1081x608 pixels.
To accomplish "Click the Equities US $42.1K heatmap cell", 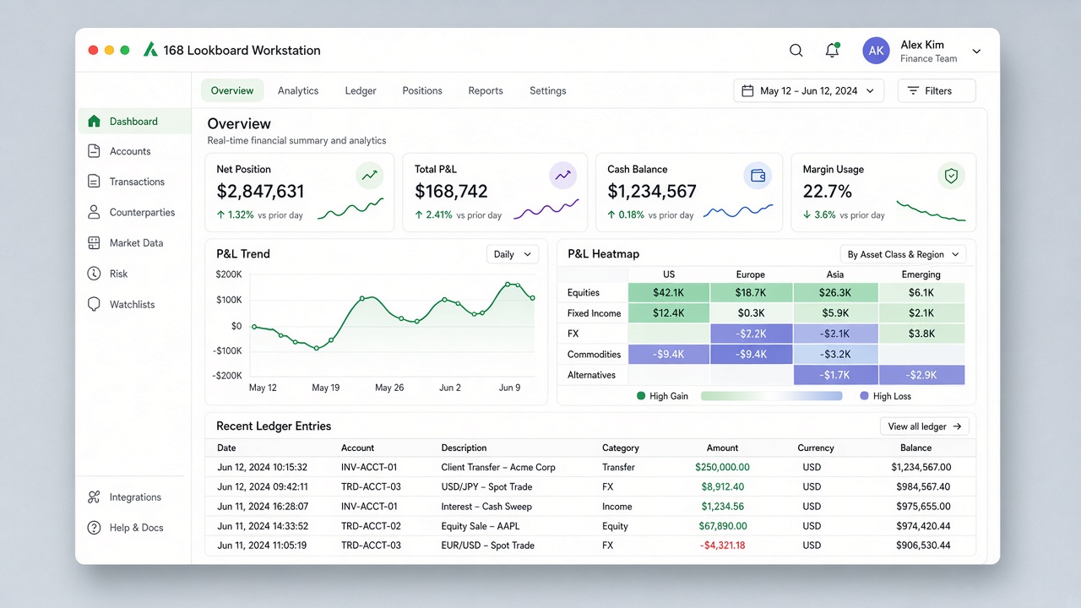I will 669,292.
